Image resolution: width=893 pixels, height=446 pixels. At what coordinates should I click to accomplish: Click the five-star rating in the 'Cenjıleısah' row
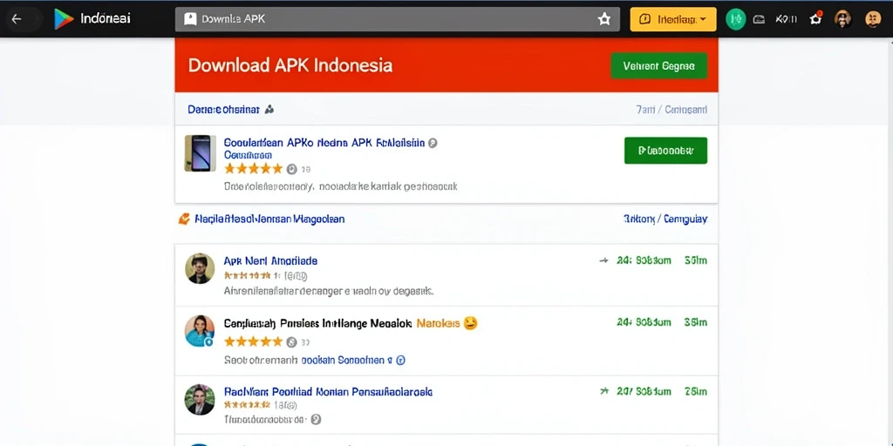pyautogui.click(x=254, y=341)
